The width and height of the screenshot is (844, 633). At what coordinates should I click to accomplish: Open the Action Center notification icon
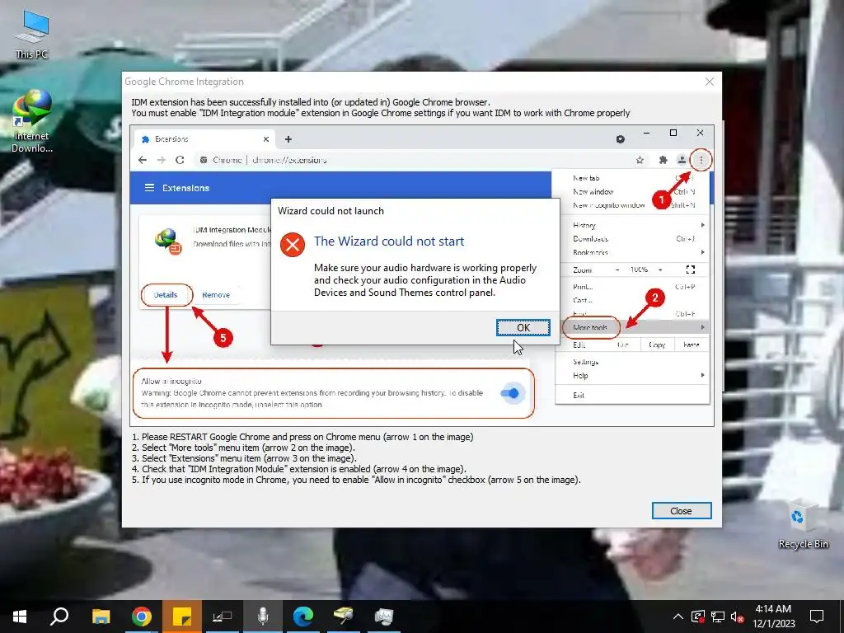click(x=817, y=617)
